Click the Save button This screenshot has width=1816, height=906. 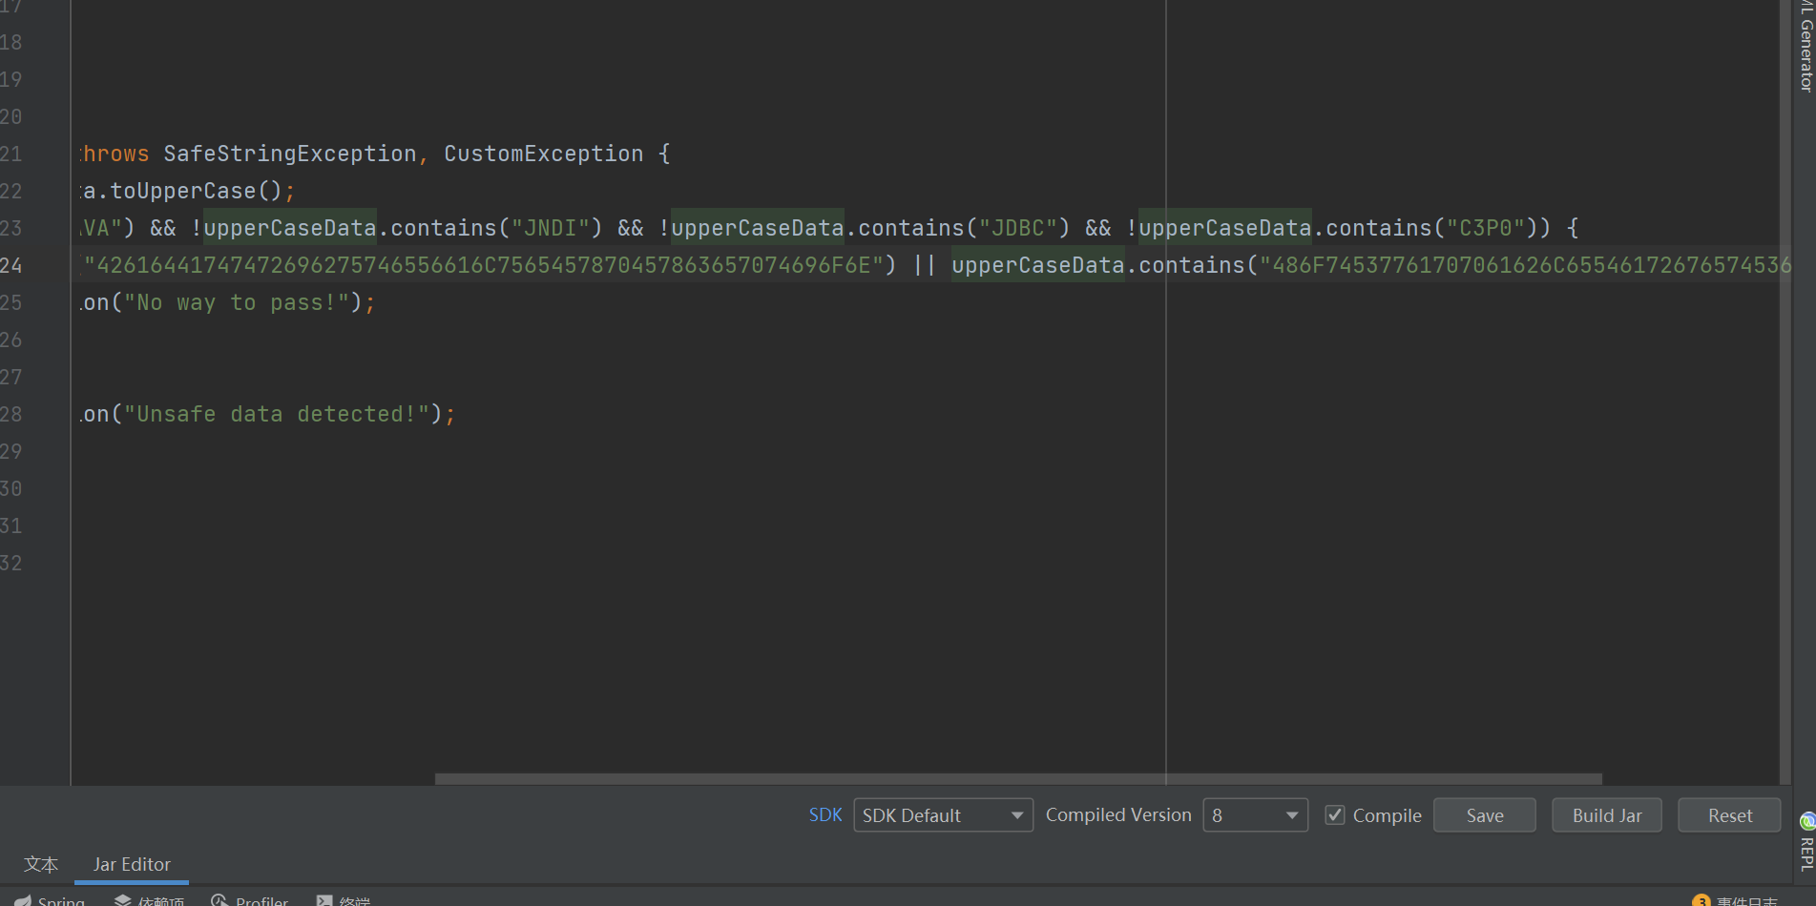click(1484, 815)
